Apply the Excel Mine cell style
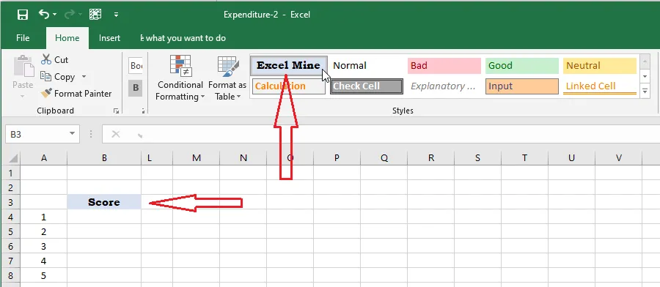 pos(289,66)
